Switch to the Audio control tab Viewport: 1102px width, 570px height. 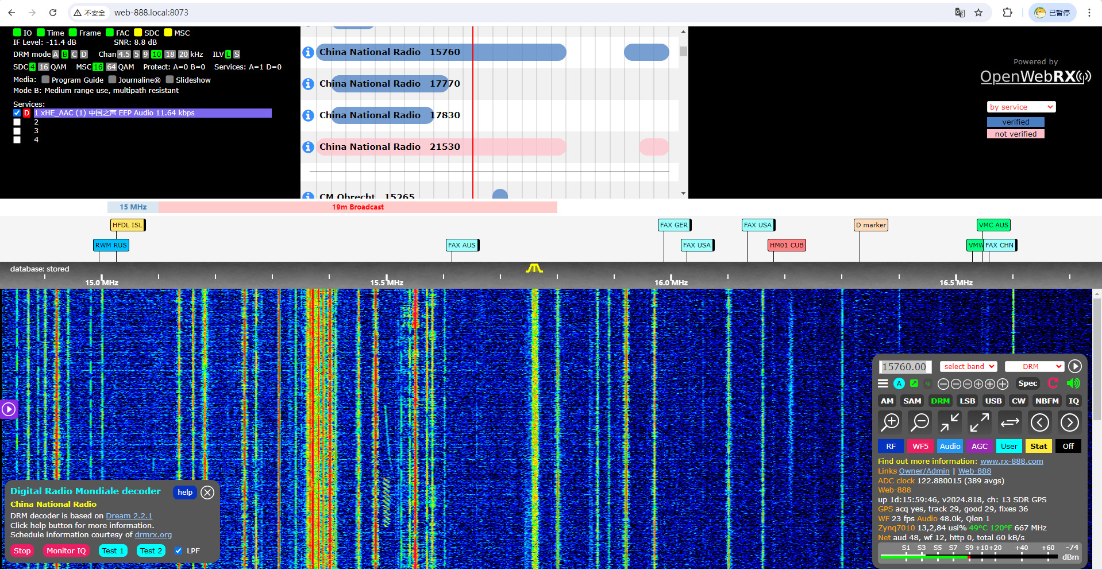[x=950, y=447]
